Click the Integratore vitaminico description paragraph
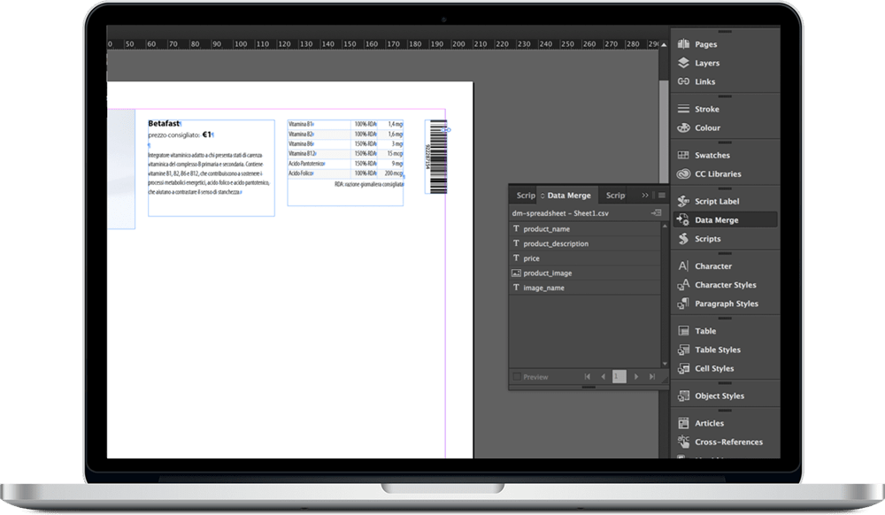Viewport: 885px width, 515px height. coord(209,173)
